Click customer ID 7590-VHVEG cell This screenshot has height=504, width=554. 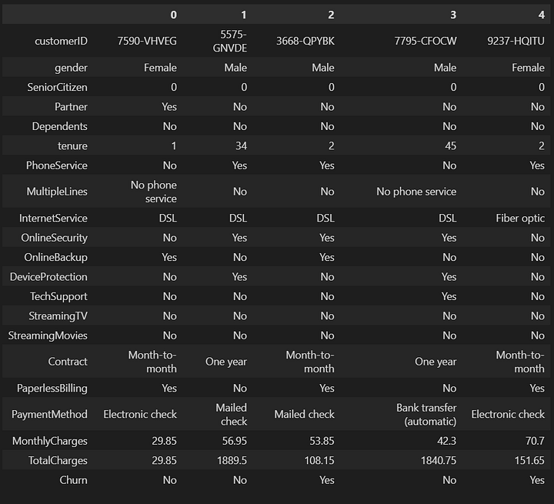[x=147, y=41]
